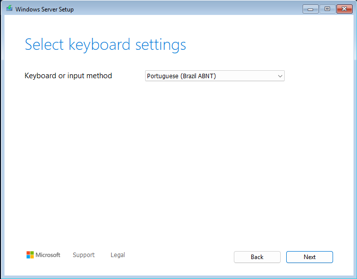Viewport: 357px width, 279px height.
Task: Click the Select keyboard settings heading
Action: coord(105,45)
